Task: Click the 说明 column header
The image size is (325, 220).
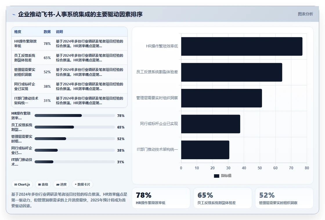Action: click(59, 32)
